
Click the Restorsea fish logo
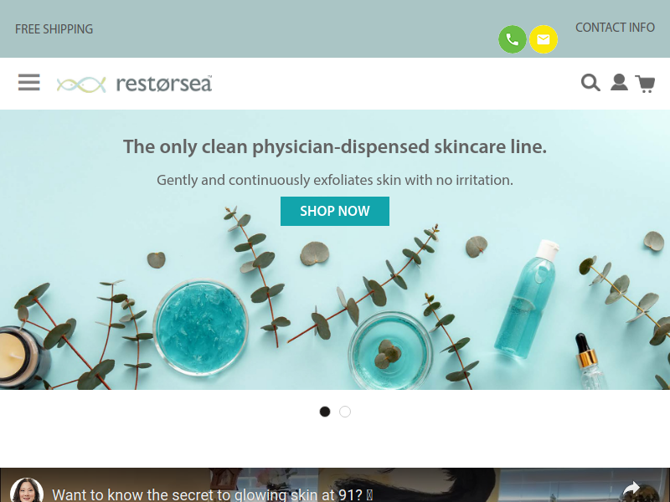81,85
